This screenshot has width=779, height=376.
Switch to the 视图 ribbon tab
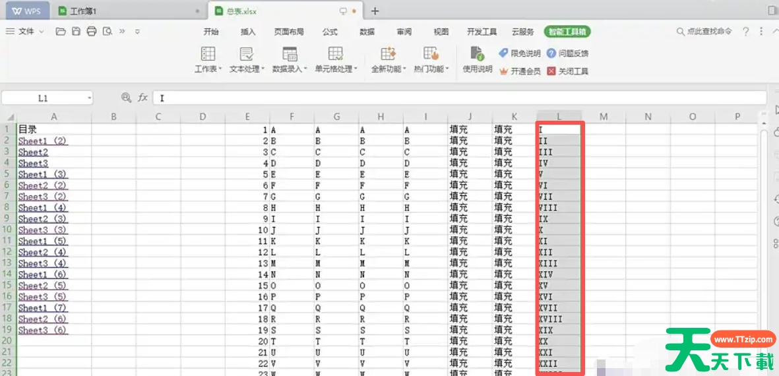point(441,31)
